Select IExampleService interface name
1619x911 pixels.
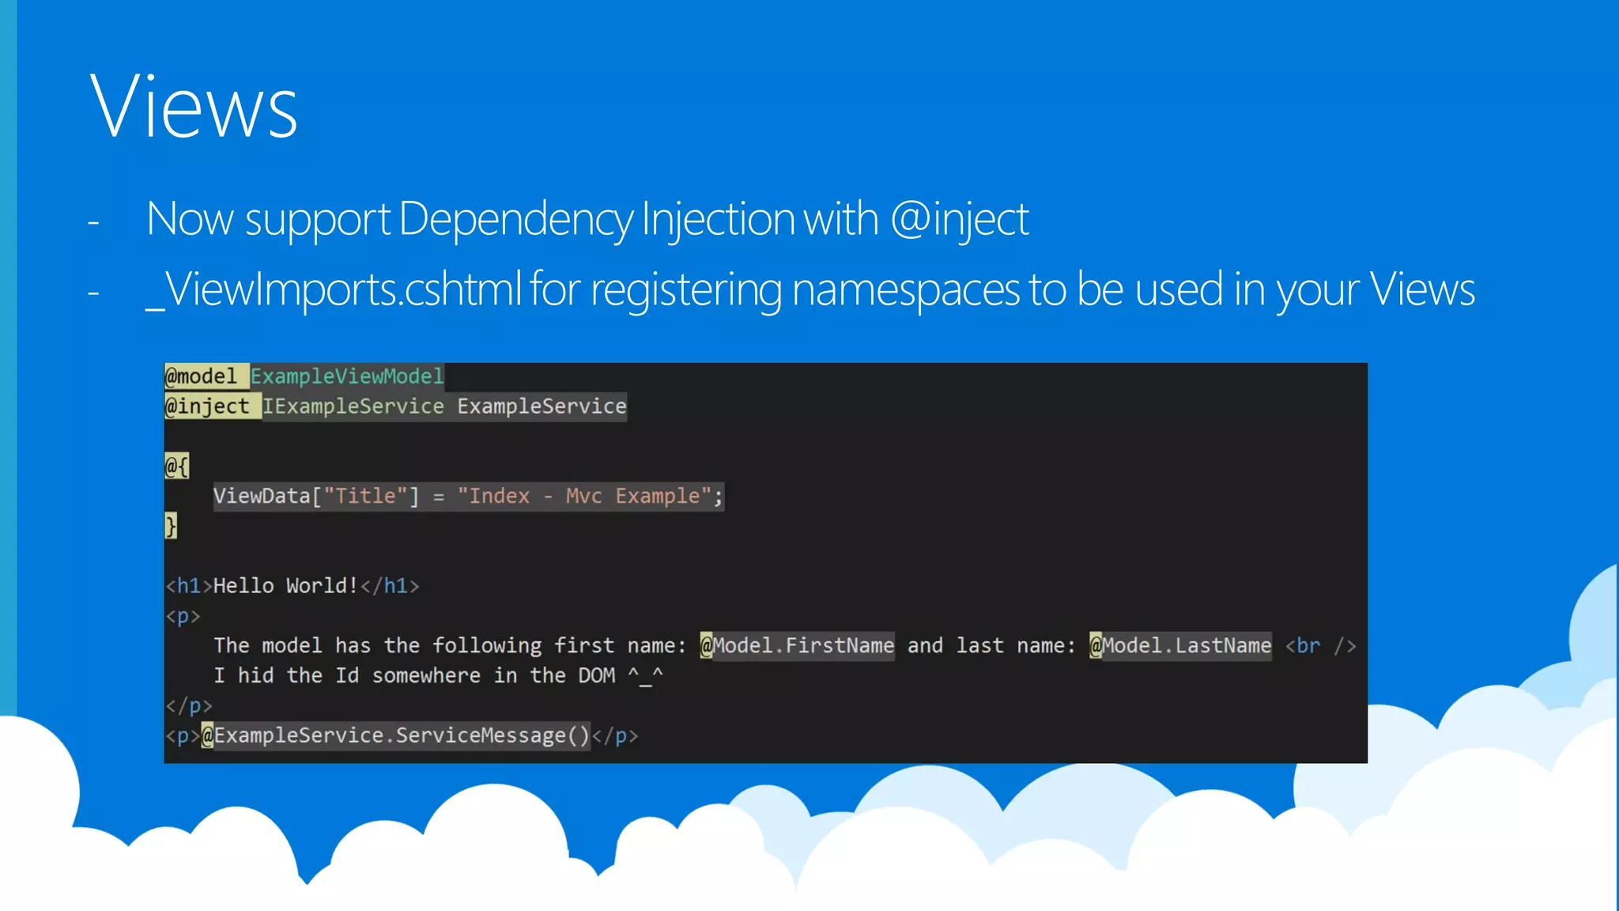[353, 406]
